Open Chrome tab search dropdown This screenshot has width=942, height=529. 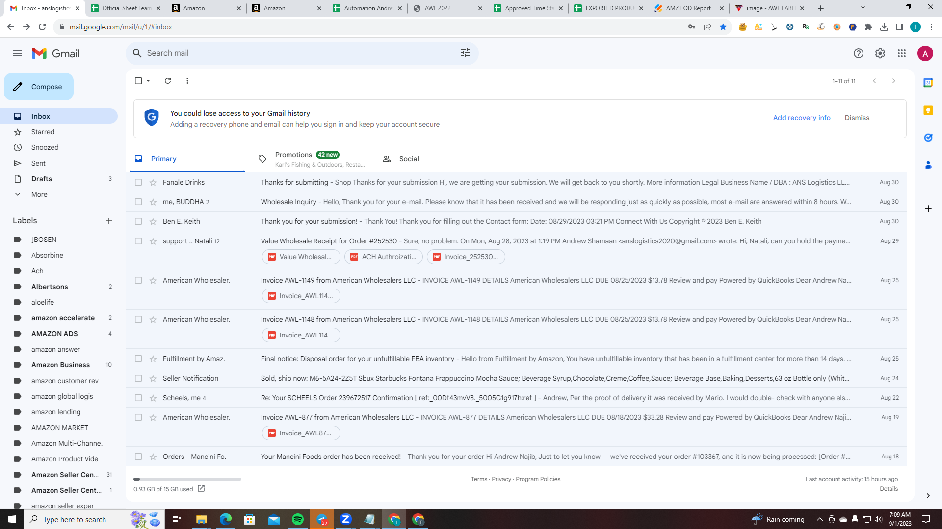(x=863, y=7)
